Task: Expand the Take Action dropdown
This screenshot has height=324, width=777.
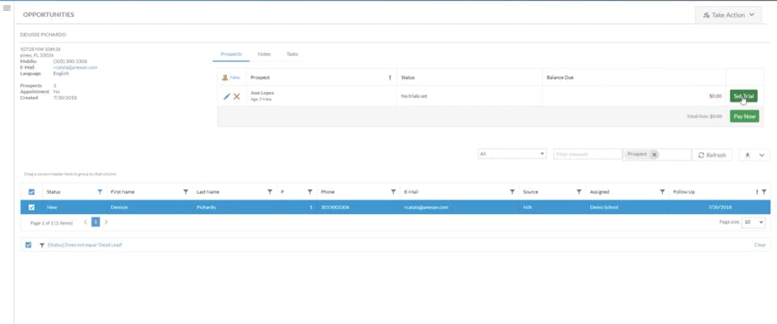Action: 728,15
